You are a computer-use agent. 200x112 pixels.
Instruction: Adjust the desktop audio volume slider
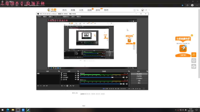pos(112,77)
